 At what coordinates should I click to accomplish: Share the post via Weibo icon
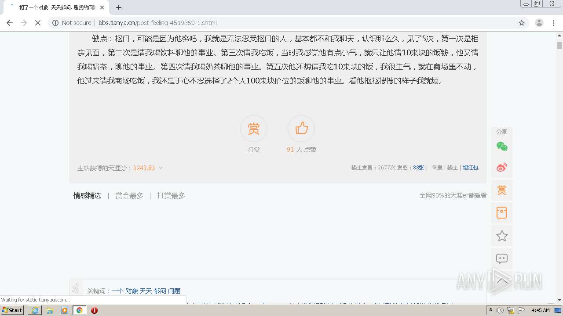tap(502, 167)
